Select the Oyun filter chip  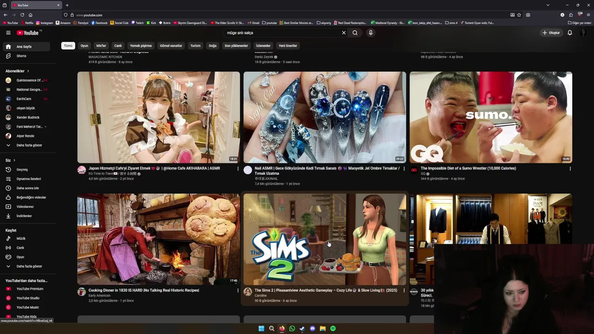tap(84, 45)
